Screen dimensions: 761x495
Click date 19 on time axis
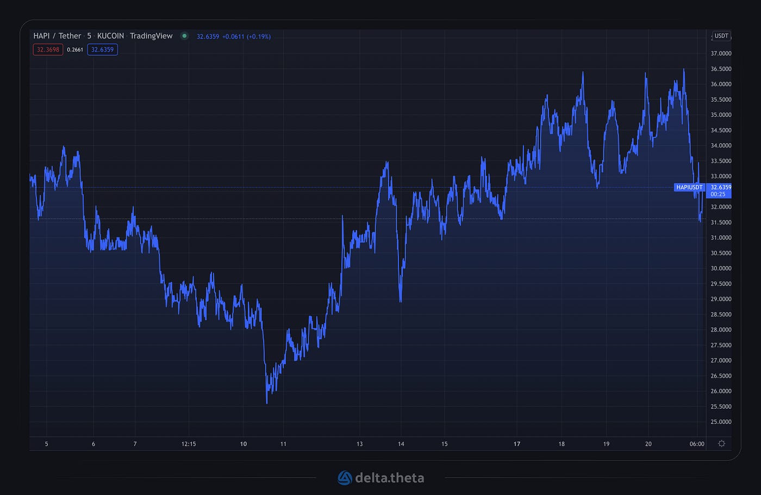click(606, 444)
